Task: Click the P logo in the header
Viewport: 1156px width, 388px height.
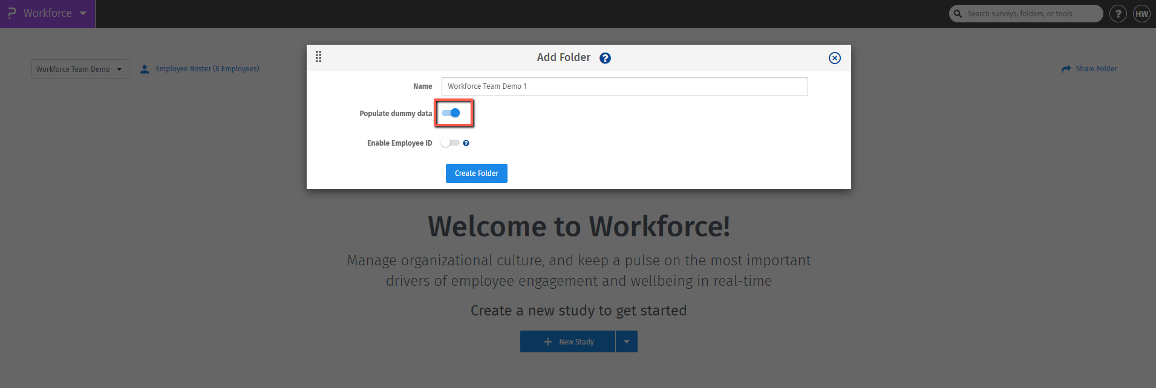Action: coord(11,13)
